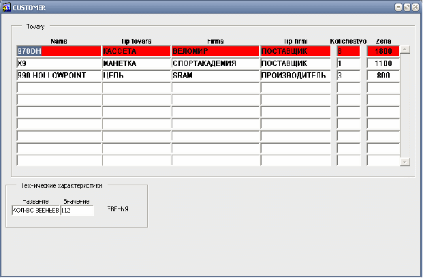Click the КОЛ-ВО ЗВЕНЬЕВ characteristic name field

[x=35, y=211]
